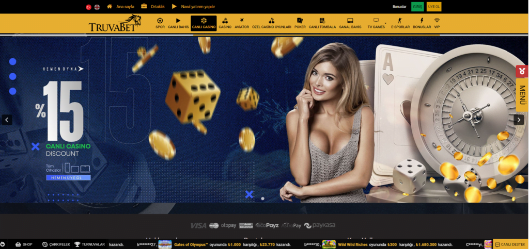
Task: Click the paykasa payment logo
Action: [320, 225]
